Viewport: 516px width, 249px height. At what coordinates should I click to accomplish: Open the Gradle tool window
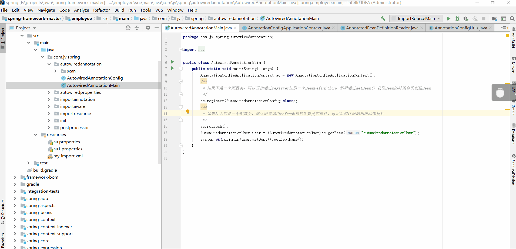coord(513,108)
